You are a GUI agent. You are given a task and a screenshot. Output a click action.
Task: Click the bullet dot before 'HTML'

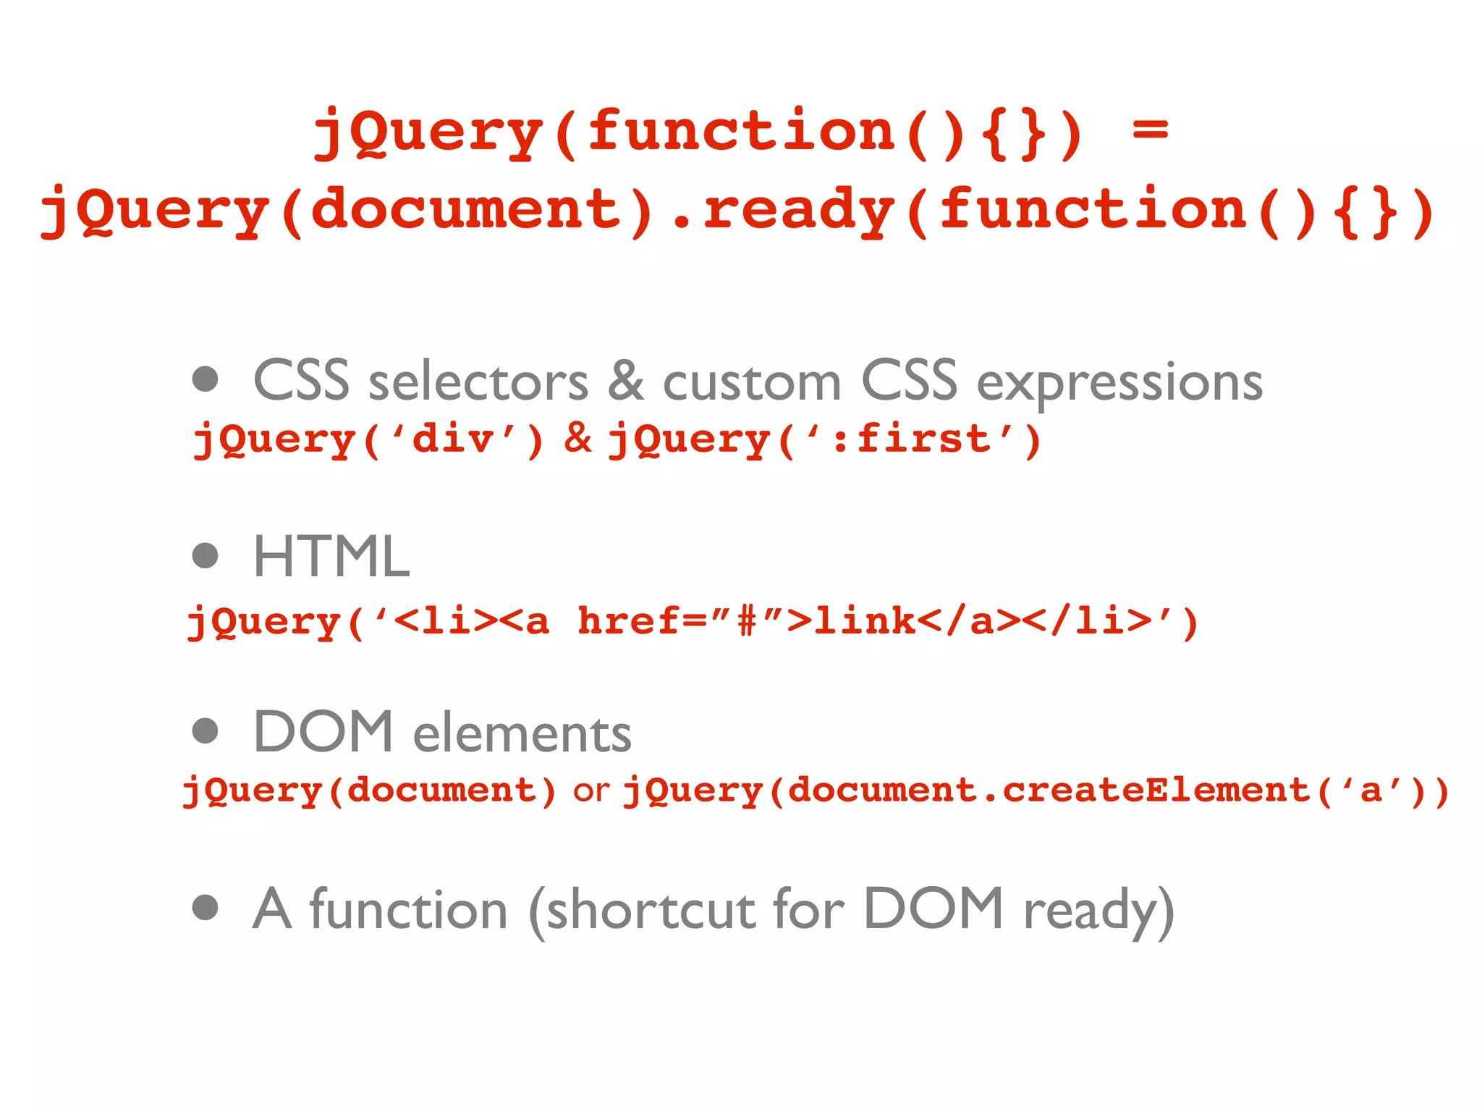pos(206,555)
